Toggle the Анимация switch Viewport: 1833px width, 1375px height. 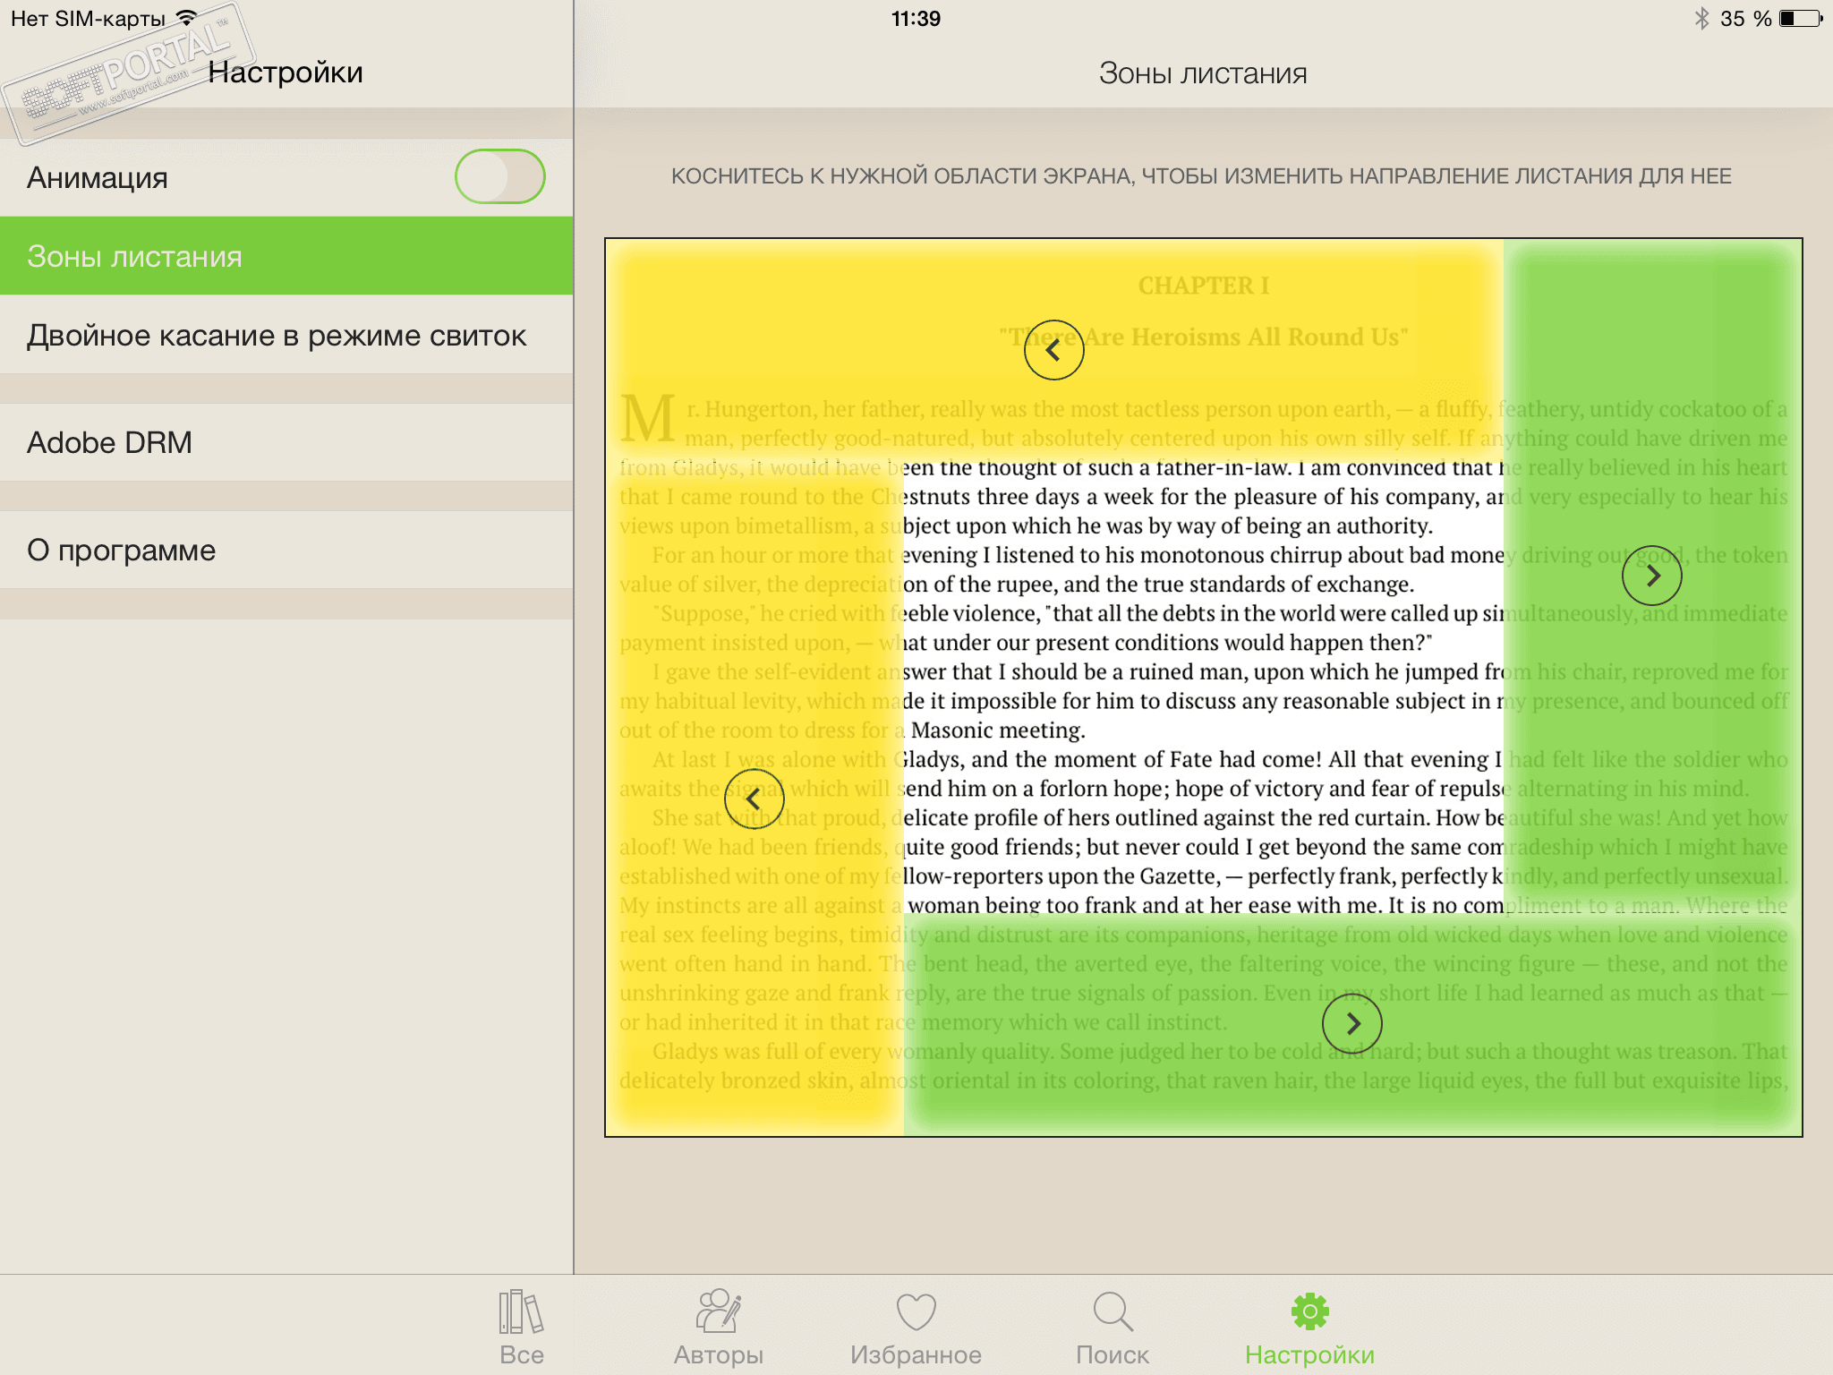click(x=499, y=176)
